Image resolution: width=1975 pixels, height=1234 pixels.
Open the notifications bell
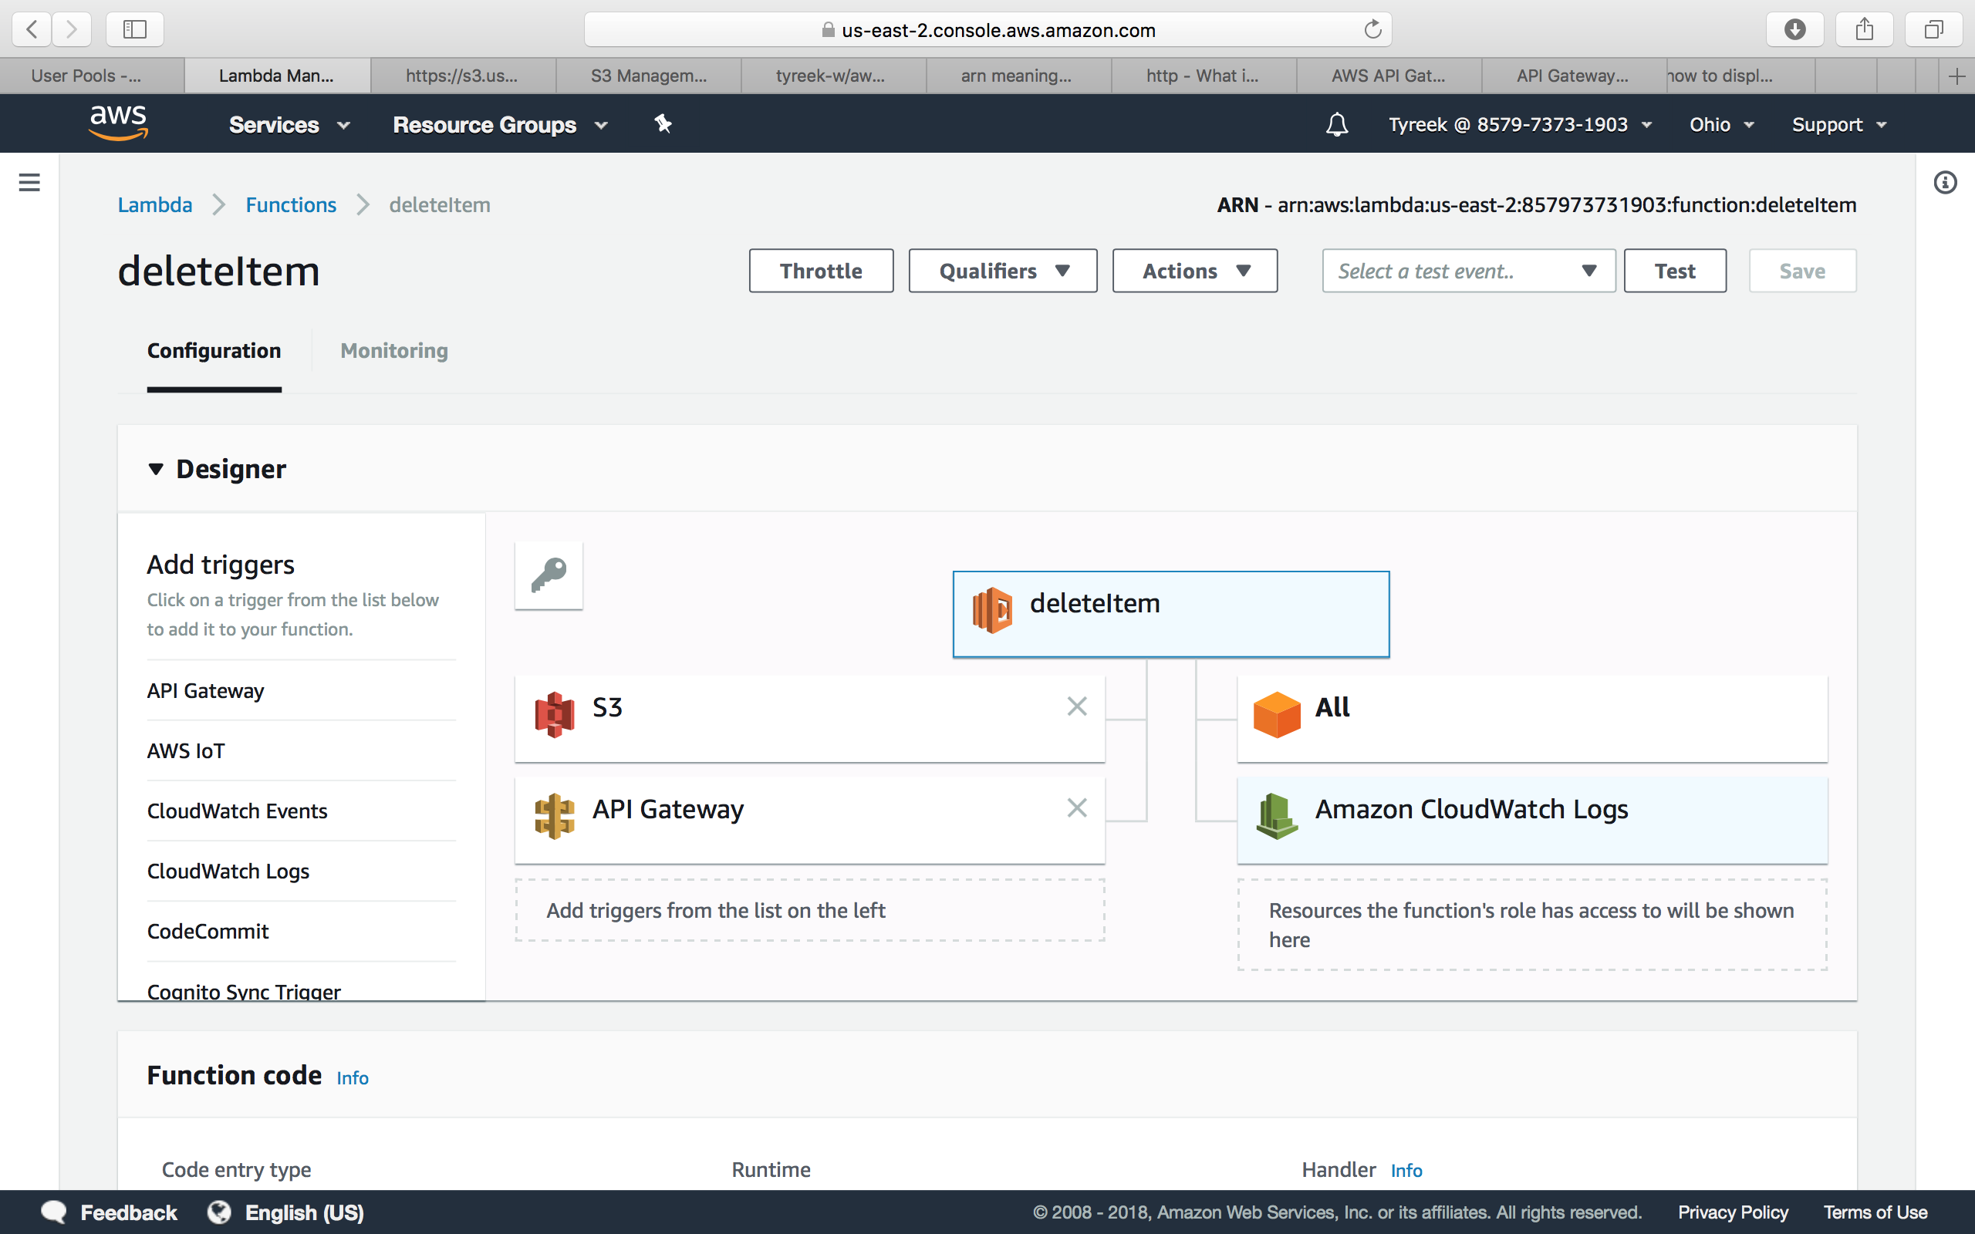[1336, 125]
